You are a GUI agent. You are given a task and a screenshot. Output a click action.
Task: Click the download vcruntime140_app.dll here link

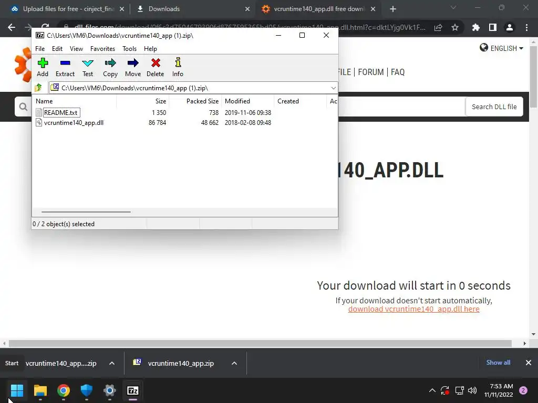click(414, 309)
